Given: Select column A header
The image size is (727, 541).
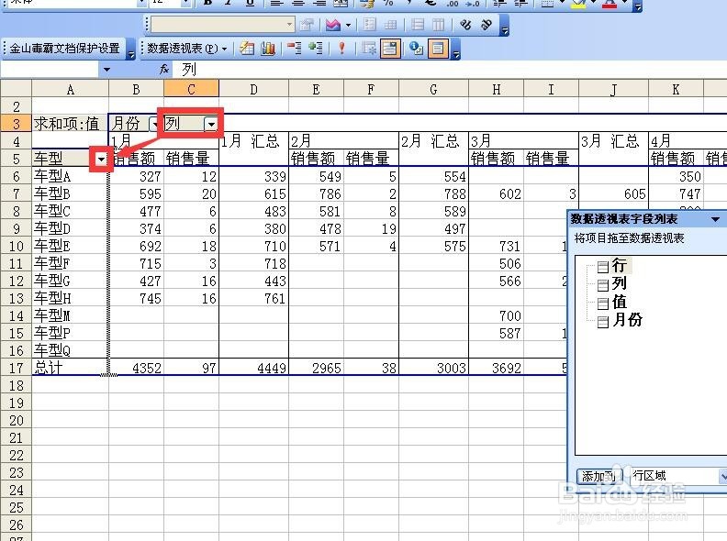Looking at the screenshot, I should pos(70,89).
